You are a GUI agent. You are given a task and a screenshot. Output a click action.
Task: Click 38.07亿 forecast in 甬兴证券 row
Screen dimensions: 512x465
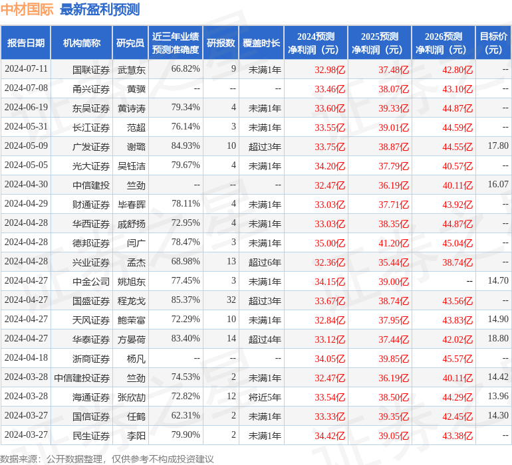(x=394, y=89)
